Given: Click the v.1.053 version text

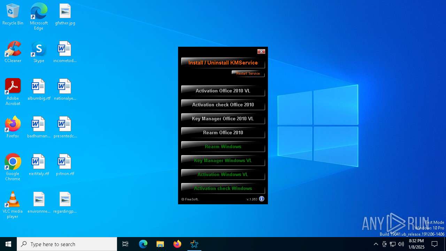Looking at the screenshot, I should coord(252,199).
